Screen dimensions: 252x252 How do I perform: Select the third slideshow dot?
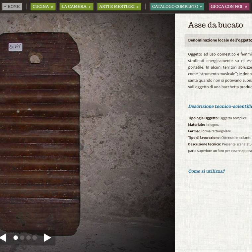pos(29,237)
